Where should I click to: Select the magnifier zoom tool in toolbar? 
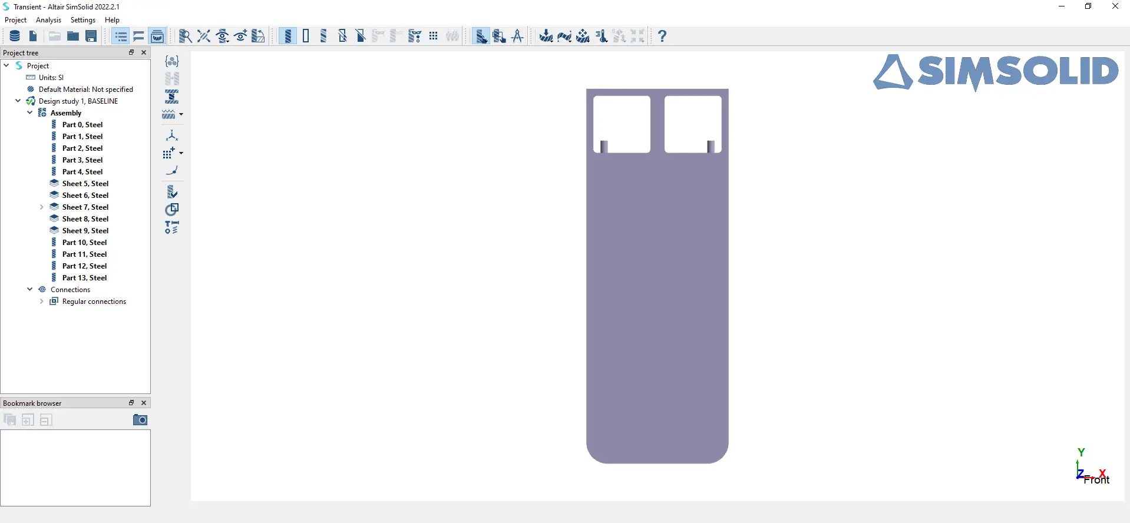pyautogui.click(x=185, y=37)
